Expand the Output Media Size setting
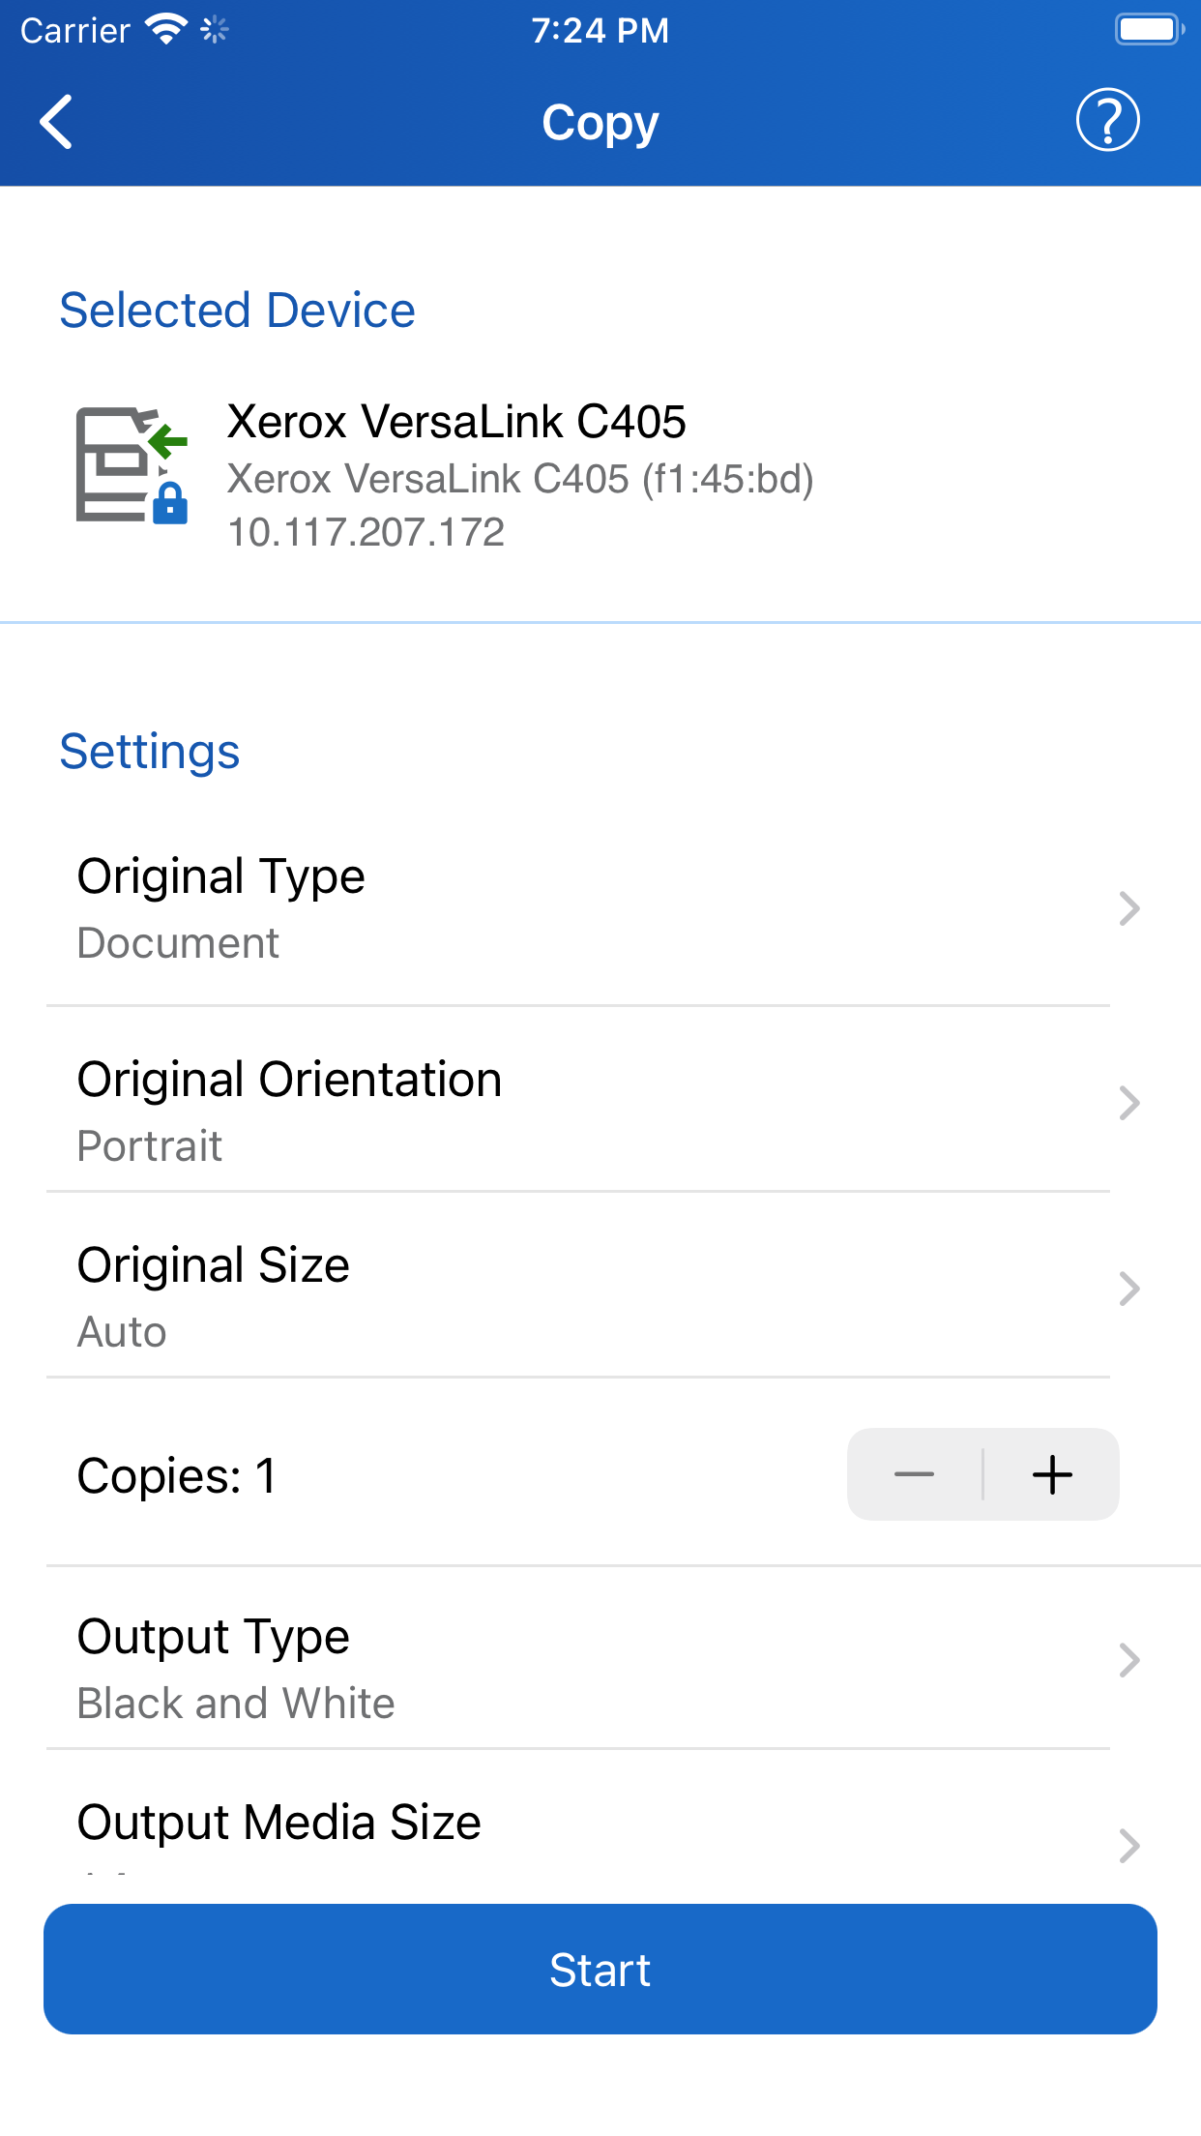This screenshot has height=2136, width=1201. 600,1838
